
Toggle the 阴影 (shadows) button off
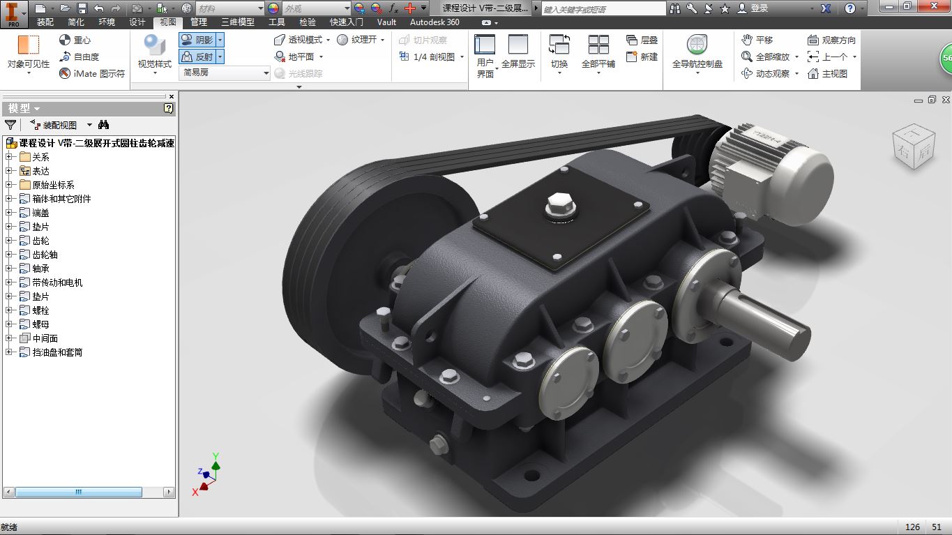click(197, 40)
